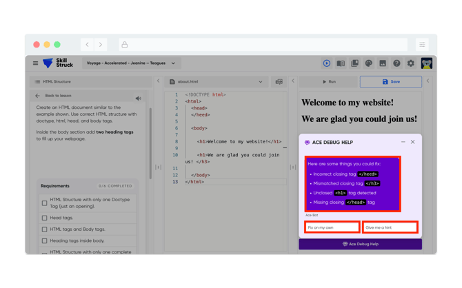Open the hamburger menu beside Skill Struck logo
The height and width of the screenshot is (288, 462).
[x=35, y=63]
